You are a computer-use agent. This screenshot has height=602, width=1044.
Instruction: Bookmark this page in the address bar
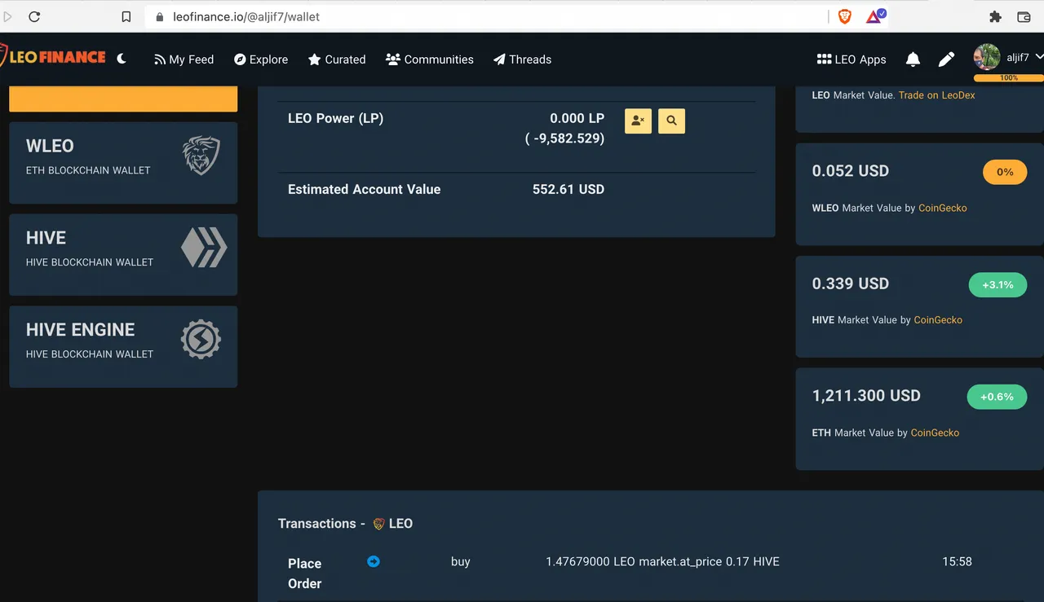pyautogui.click(x=126, y=16)
